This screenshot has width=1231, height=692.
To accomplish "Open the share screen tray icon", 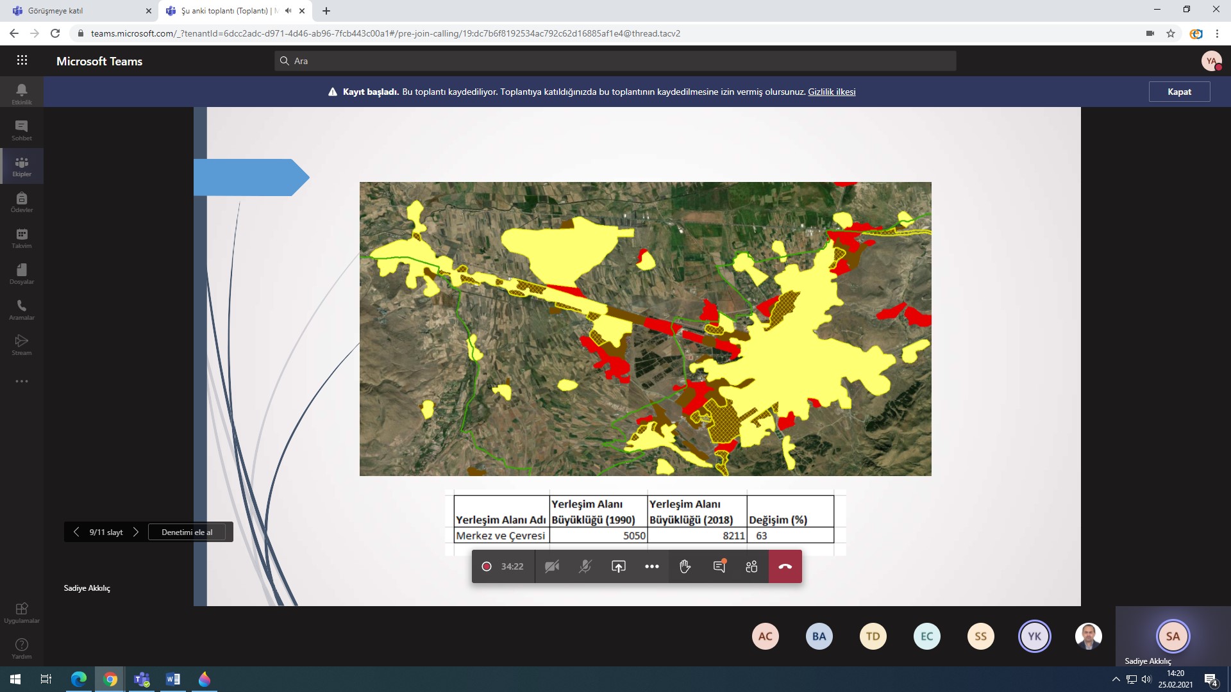I will (618, 566).
